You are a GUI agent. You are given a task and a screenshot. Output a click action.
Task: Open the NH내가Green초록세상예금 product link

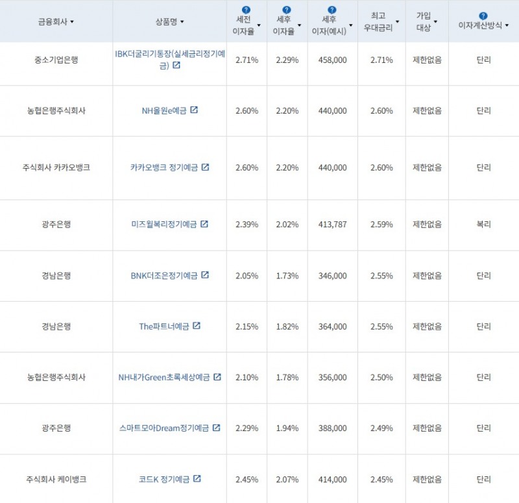tap(166, 377)
